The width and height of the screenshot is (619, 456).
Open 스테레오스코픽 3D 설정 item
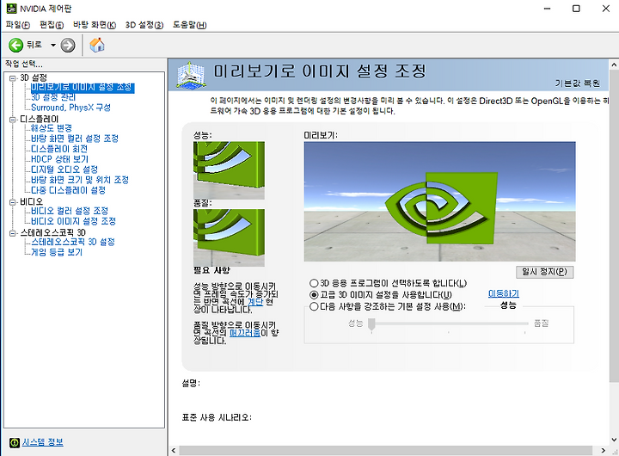(x=73, y=242)
